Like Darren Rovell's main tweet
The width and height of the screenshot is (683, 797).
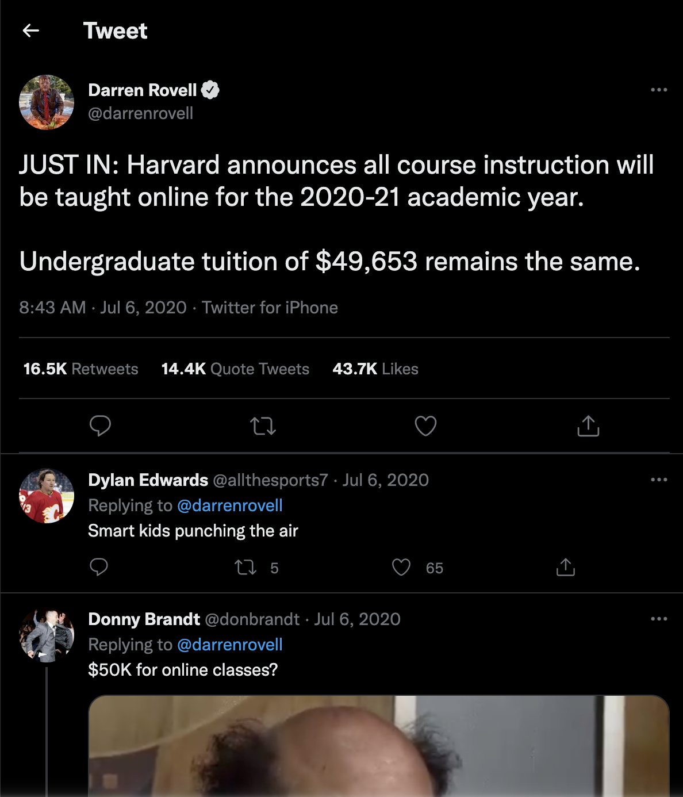pos(425,426)
